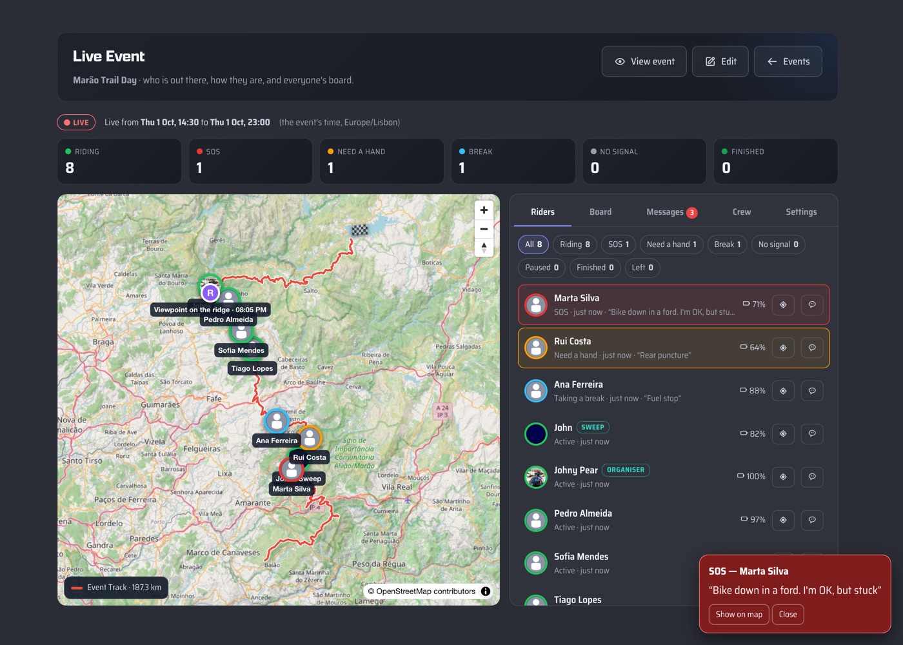Filter riders by Left 0
The height and width of the screenshot is (645, 903).
click(642, 268)
